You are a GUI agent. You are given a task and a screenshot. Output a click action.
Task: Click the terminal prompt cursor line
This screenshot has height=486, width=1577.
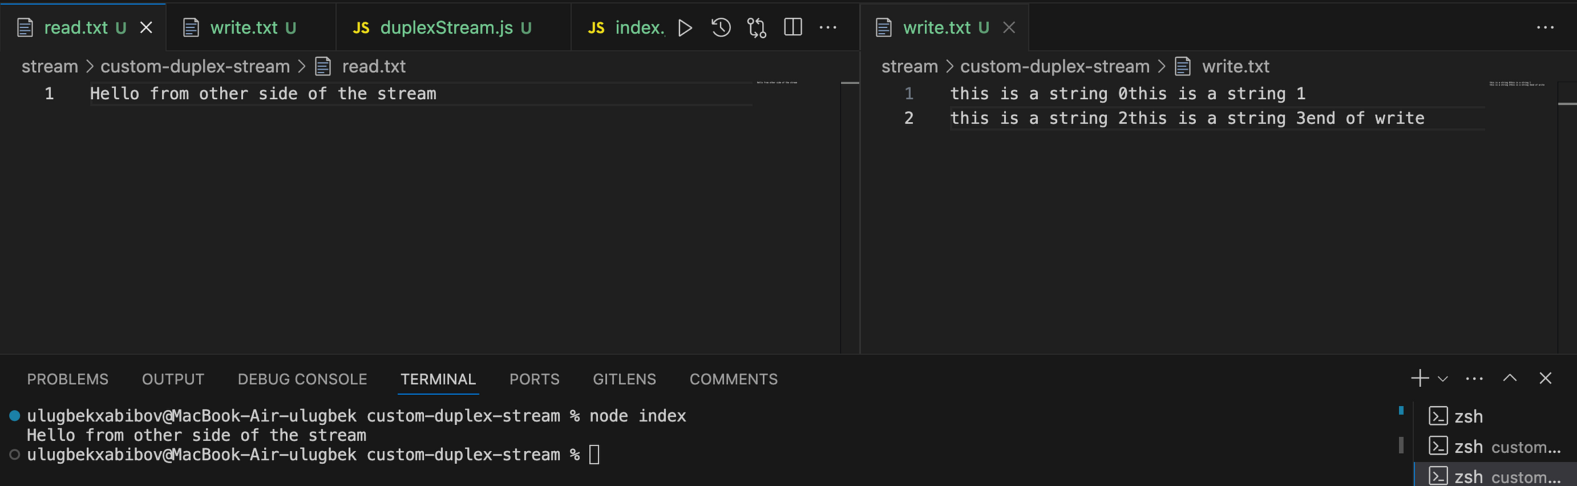click(x=313, y=454)
